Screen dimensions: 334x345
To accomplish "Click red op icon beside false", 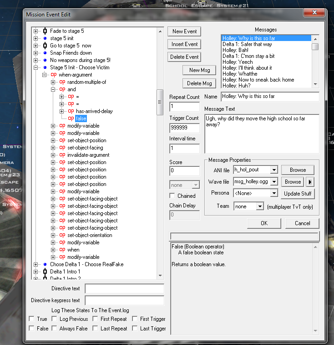I will coord(71,118).
